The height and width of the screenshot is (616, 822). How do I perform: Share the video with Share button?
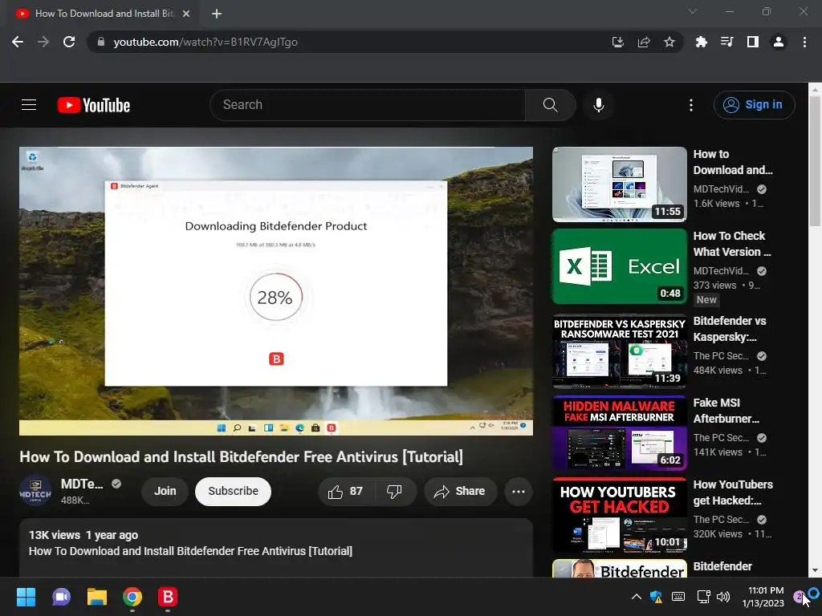coord(460,492)
